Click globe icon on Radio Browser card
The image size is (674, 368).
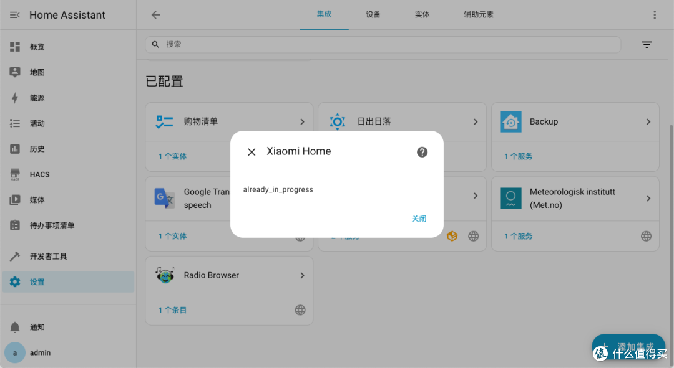point(300,310)
